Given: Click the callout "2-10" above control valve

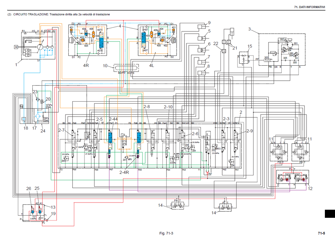Looking at the screenshot, I should (x=168, y=107).
